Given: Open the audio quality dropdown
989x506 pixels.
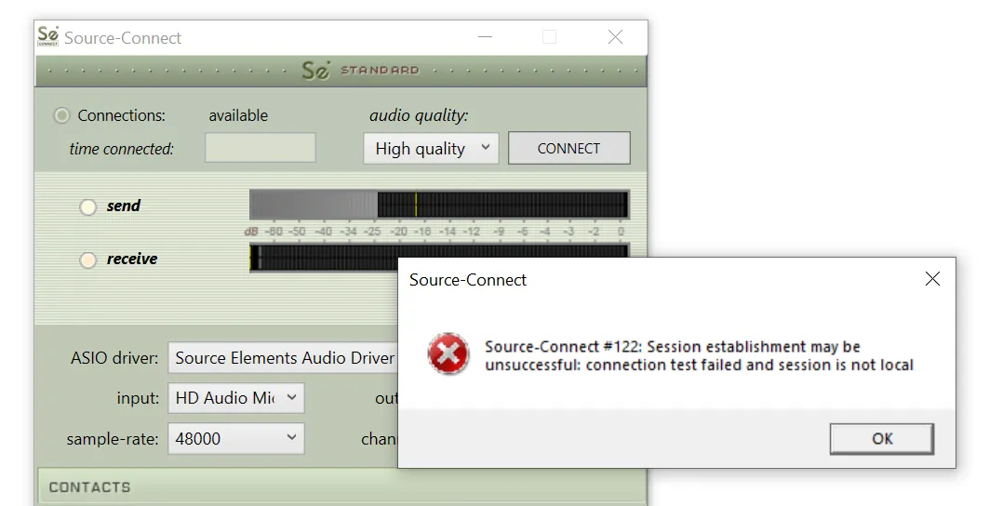Looking at the screenshot, I should [x=431, y=148].
